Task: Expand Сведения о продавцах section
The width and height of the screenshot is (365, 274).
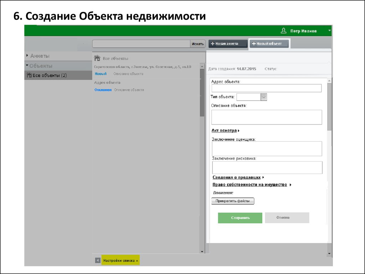Action: 238,177
